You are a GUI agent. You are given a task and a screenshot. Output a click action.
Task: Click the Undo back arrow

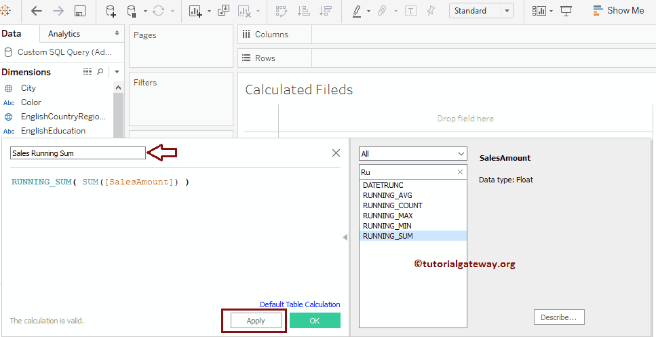click(37, 12)
